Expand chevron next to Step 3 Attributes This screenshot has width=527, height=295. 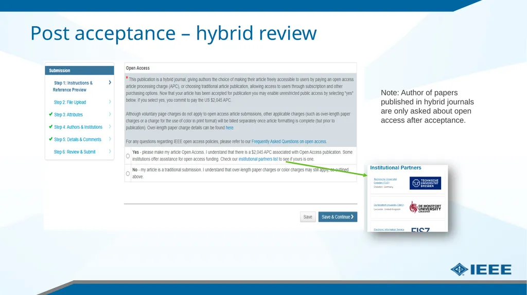110,114
